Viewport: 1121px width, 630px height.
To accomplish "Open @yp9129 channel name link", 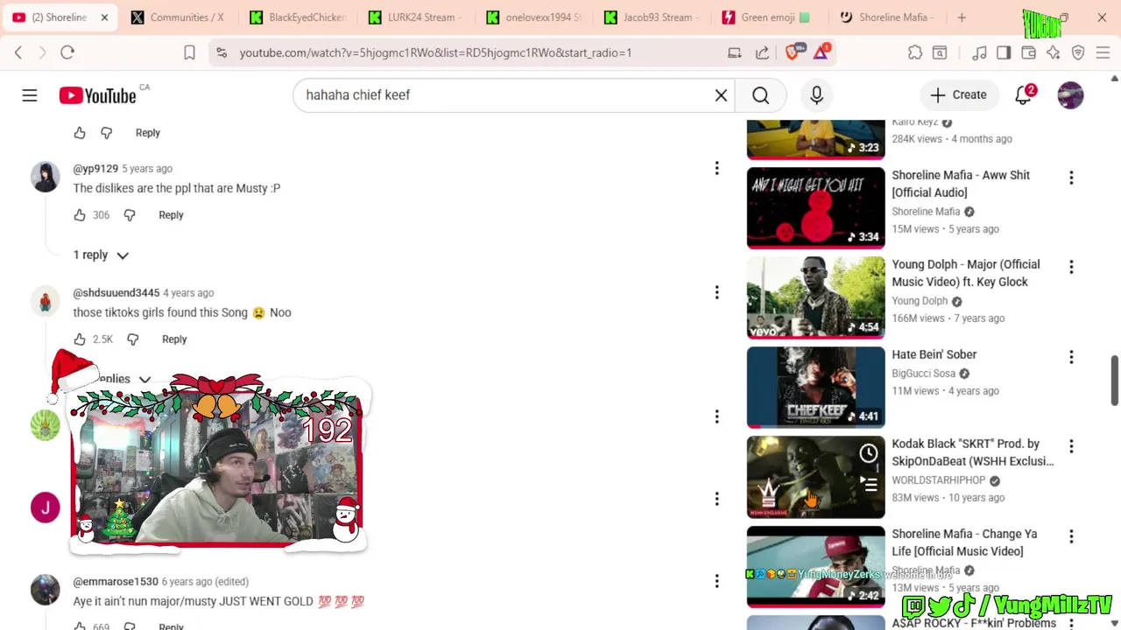I will point(95,168).
